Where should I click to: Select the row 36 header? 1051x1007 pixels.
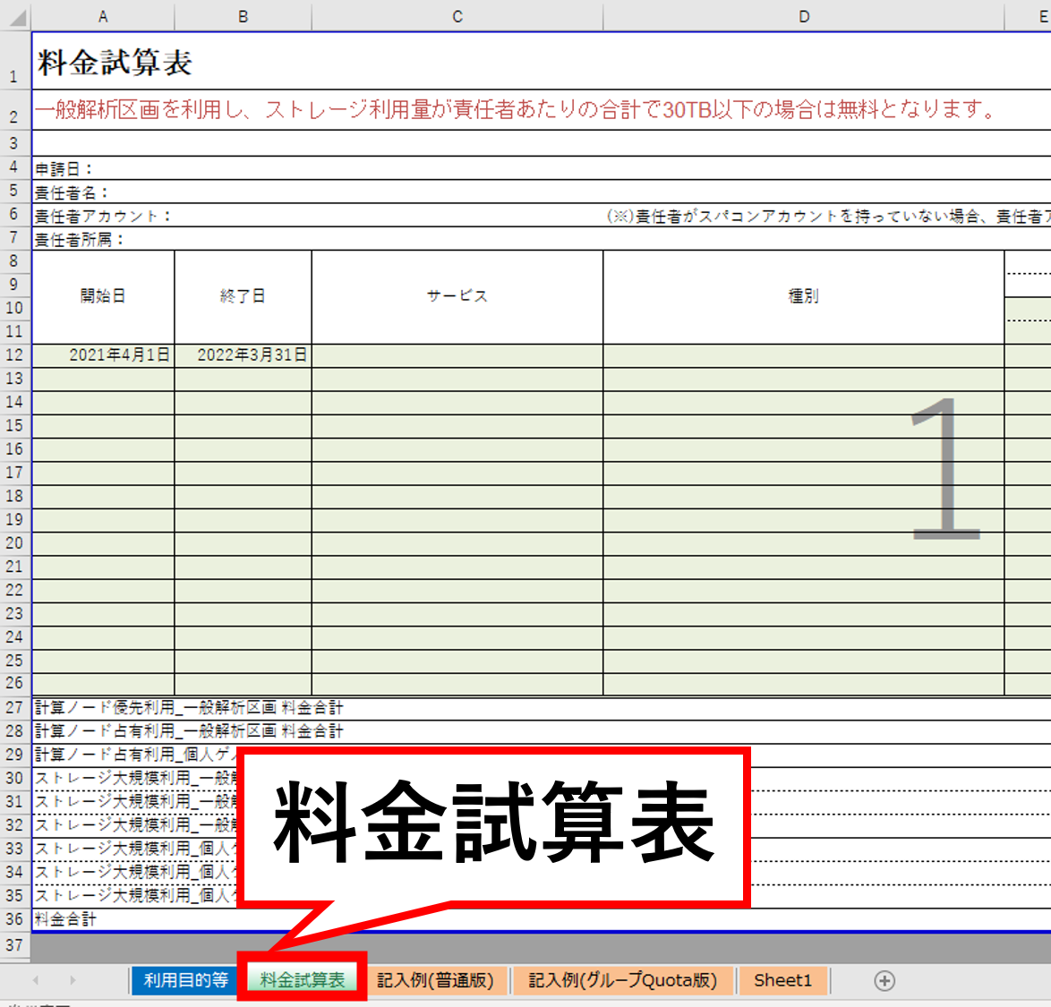click(14, 919)
